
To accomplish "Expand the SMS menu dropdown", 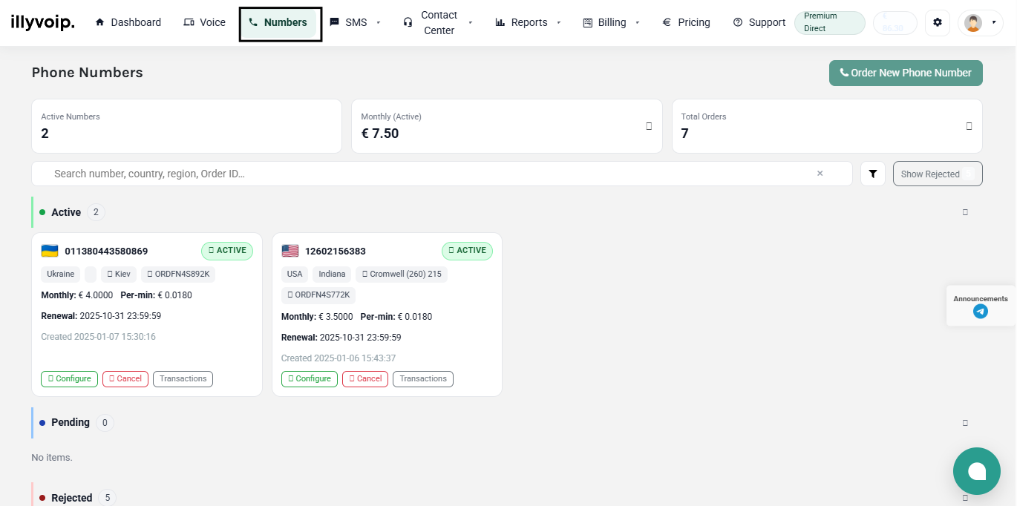I will point(356,23).
